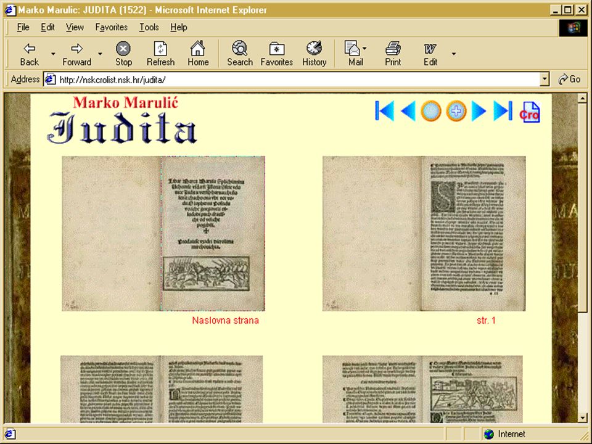This screenshot has height=444, width=592.
Task: Expand the Mail dropdown arrow
Action: point(364,48)
